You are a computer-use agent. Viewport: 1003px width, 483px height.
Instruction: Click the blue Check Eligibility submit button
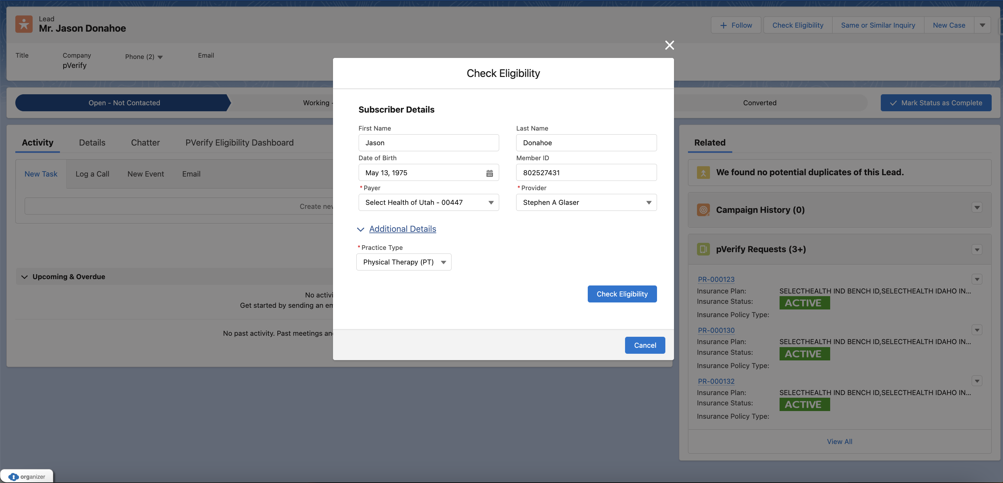(x=622, y=294)
